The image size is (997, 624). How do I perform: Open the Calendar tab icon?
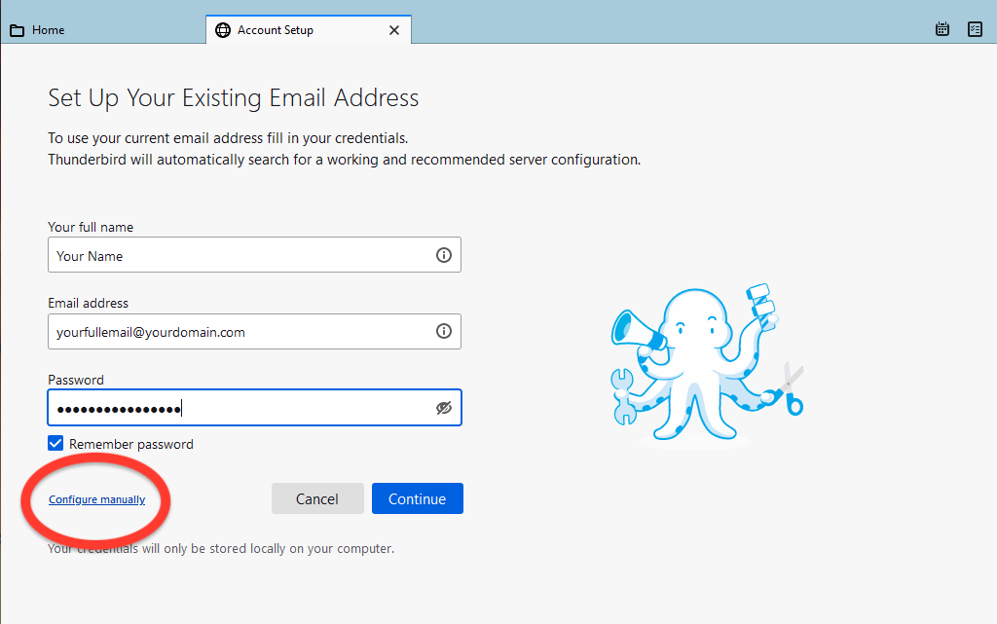[x=942, y=29]
